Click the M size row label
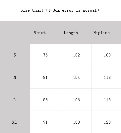Screen dimensions: 121x133 coord(15,77)
